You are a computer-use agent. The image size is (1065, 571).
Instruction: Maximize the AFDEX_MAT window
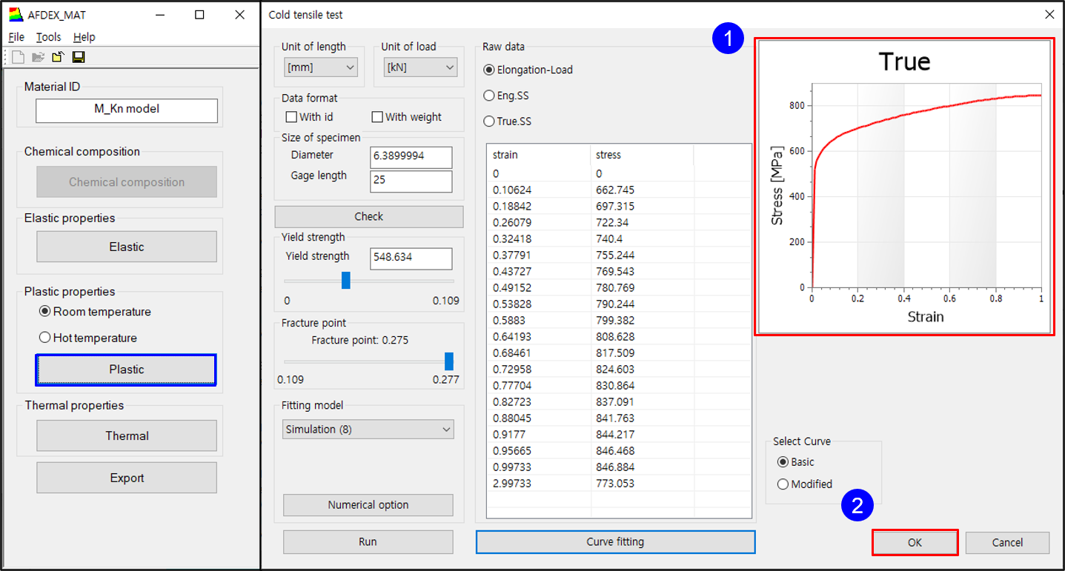tap(199, 15)
